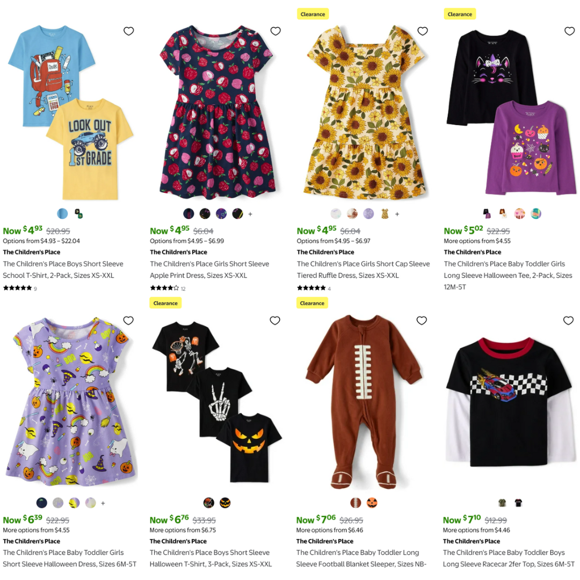Open the Boys Short Sleeve School T-Shirt link
The image size is (580, 580).
(x=63, y=269)
